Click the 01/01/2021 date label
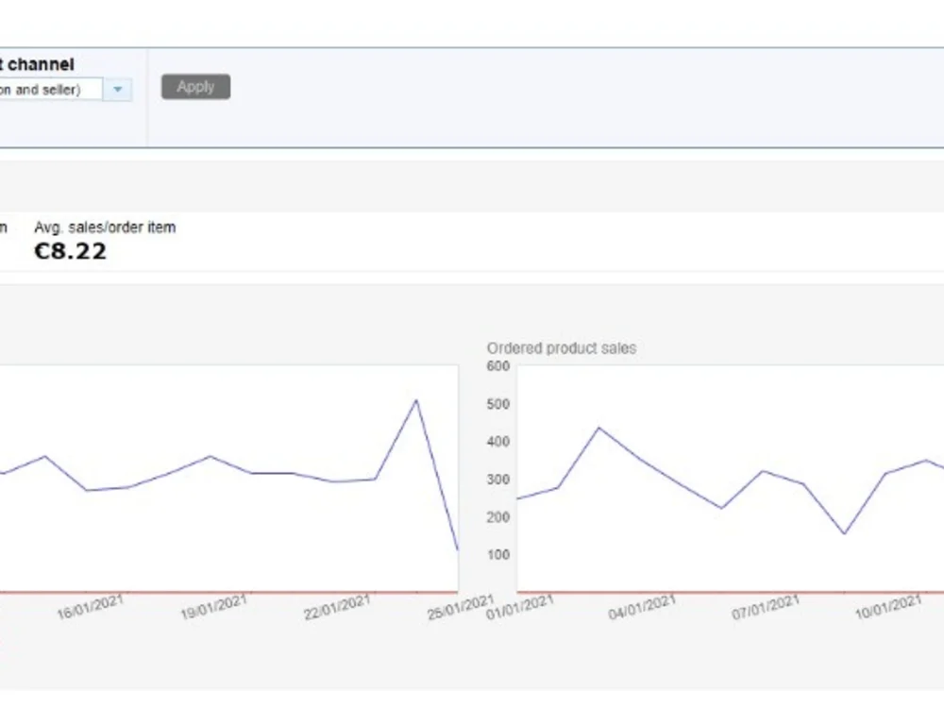 (x=519, y=607)
